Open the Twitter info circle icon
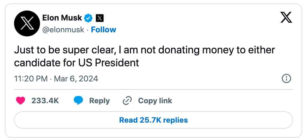Image resolution: width=307 pixels, height=138 pixels. [x=286, y=79]
